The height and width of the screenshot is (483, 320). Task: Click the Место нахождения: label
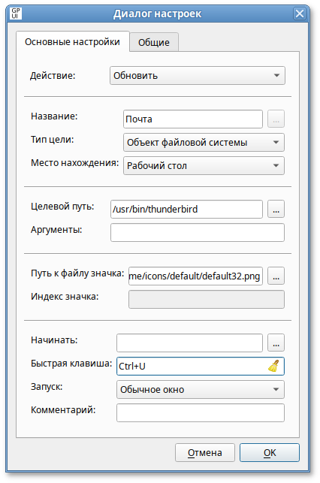coord(75,163)
